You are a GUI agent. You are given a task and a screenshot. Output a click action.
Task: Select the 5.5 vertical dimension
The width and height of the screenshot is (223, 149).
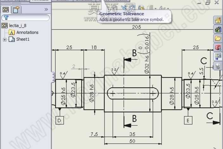(201, 71)
